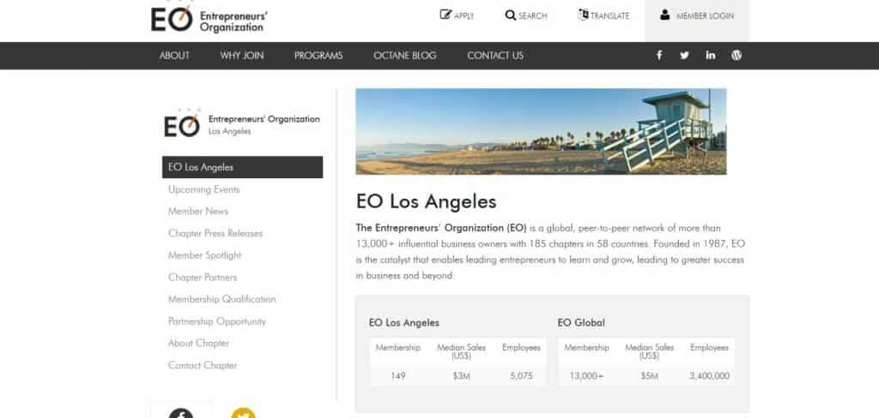The height and width of the screenshot is (418, 879).
Task: Click the '5,075' employees value
Action: tap(521, 376)
